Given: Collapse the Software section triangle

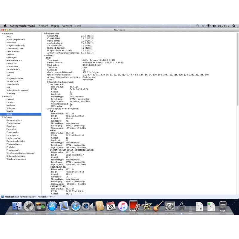Looking at the screenshot, I should [2, 117].
